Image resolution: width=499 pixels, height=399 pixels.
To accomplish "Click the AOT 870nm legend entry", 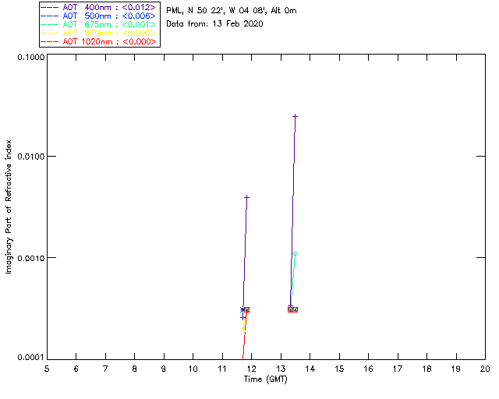I will tap(98, 33).
